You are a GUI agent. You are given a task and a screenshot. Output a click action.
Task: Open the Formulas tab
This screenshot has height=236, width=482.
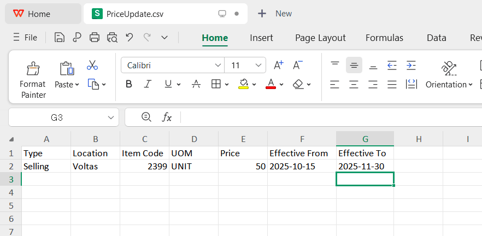(384, 38)
